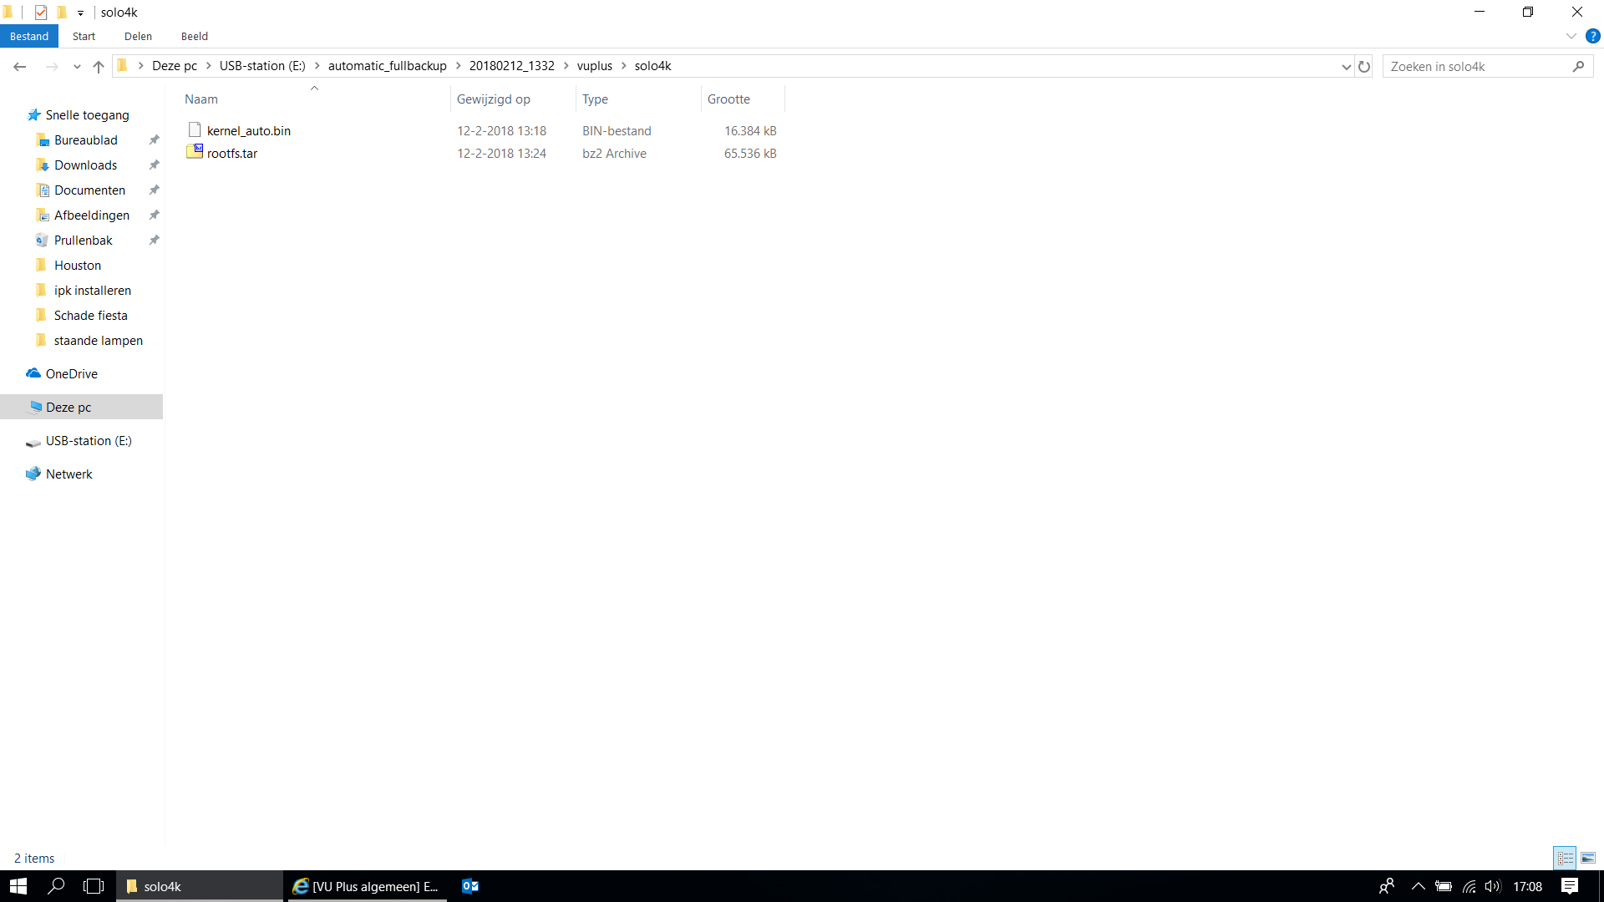The width and height of the screenshot is (1604, 902).
Task: Navigate to Deze pc in breadcrumb
Action: point(175,66)
